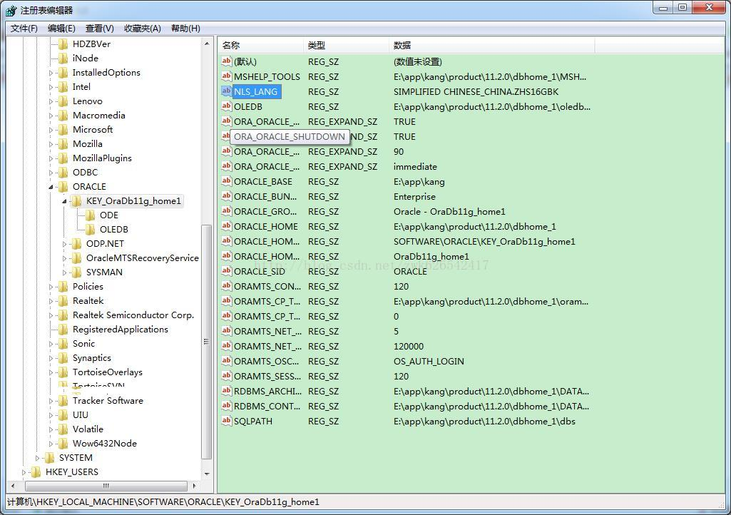Click the OLEDB subfolder icon in tree
The width and height of the screenshot is (731, 515).
91,230
